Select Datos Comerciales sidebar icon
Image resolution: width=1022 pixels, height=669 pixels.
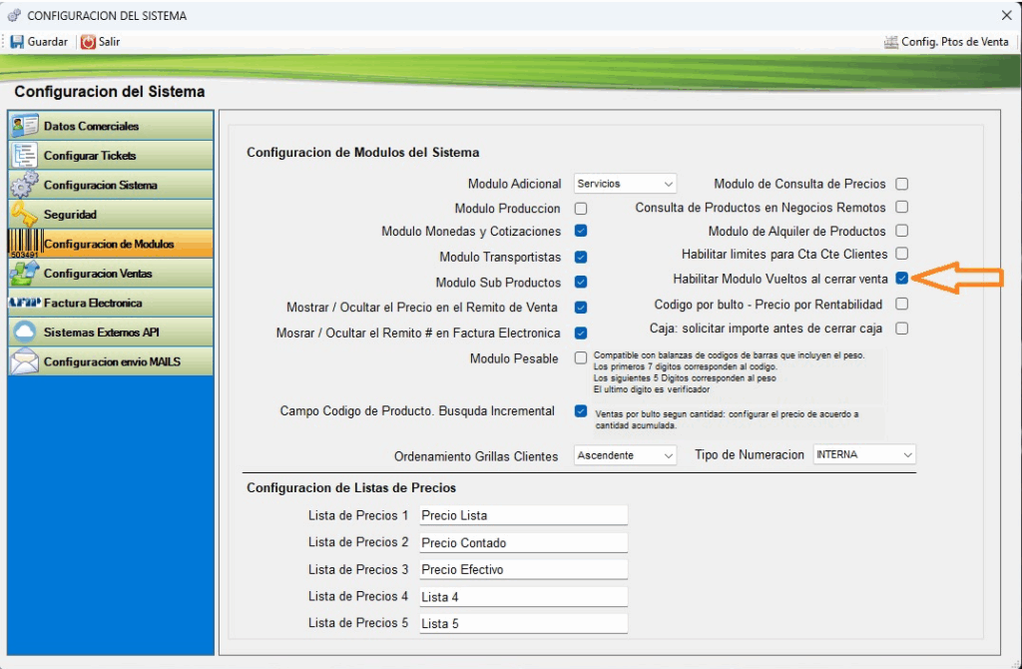point(24,126)
